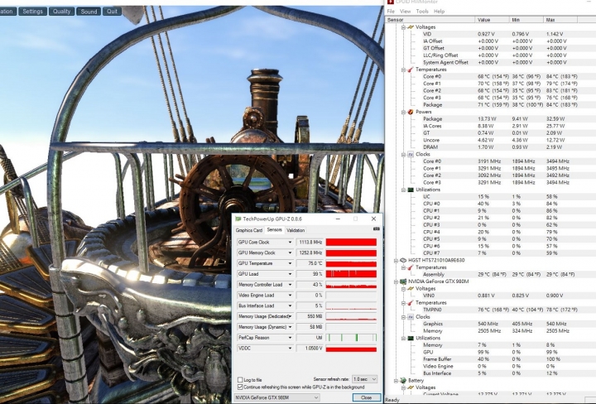The height and width of the screenshot is (404, 596).
Task: Click the Sensor column header in HWMonitor
Action: 430,20
